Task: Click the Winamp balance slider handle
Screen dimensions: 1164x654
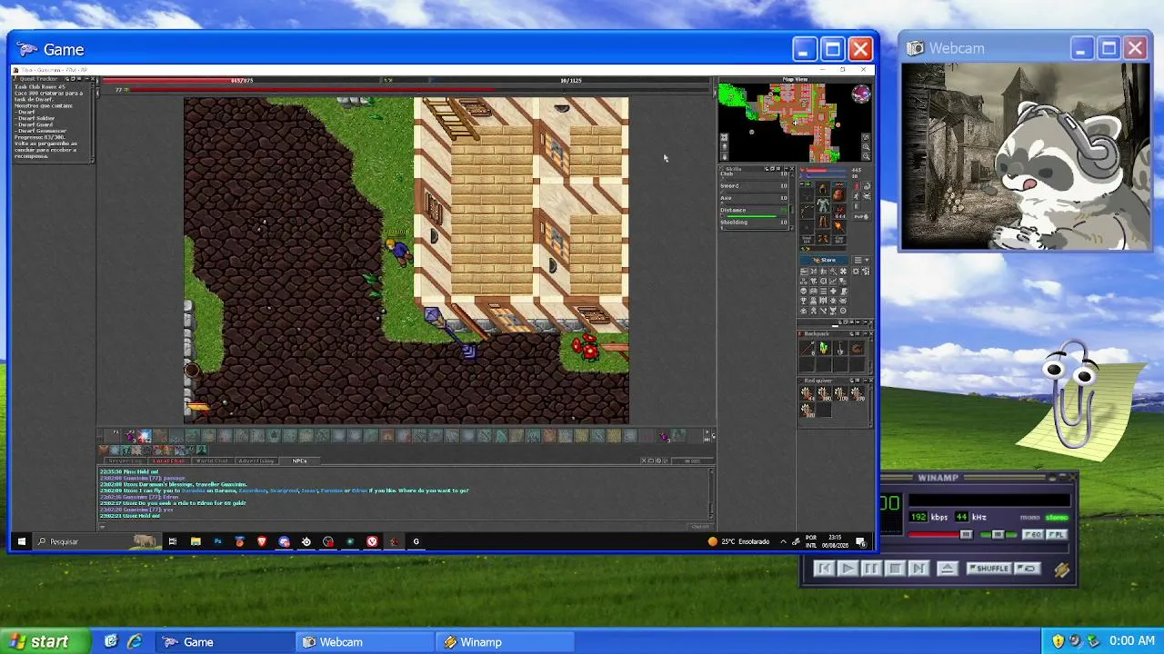Action: coord(998,535)
